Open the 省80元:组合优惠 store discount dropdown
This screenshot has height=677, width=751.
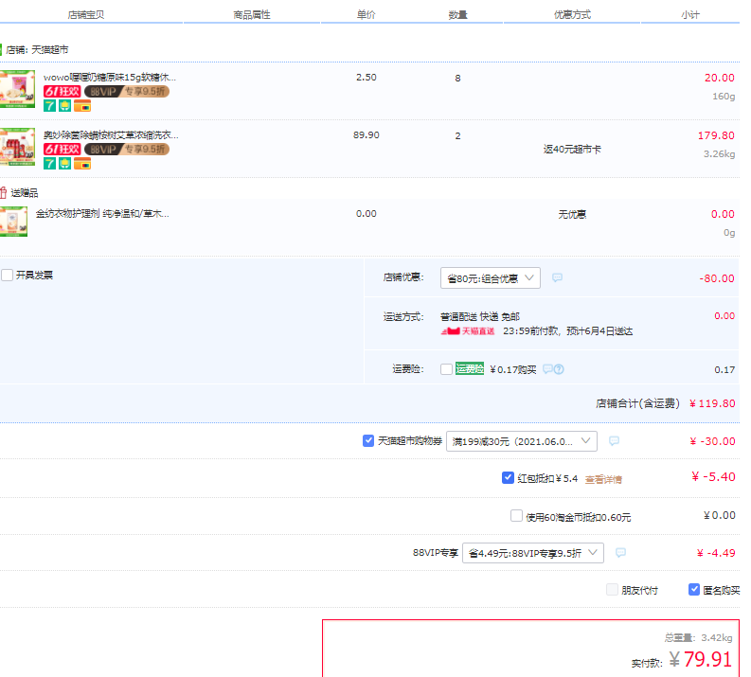coord(491,278)
